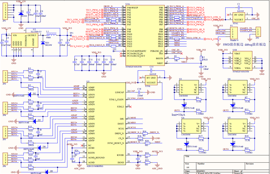
Task: Click the 'debug放在板边' note text
Action: [x=255, y=45]
